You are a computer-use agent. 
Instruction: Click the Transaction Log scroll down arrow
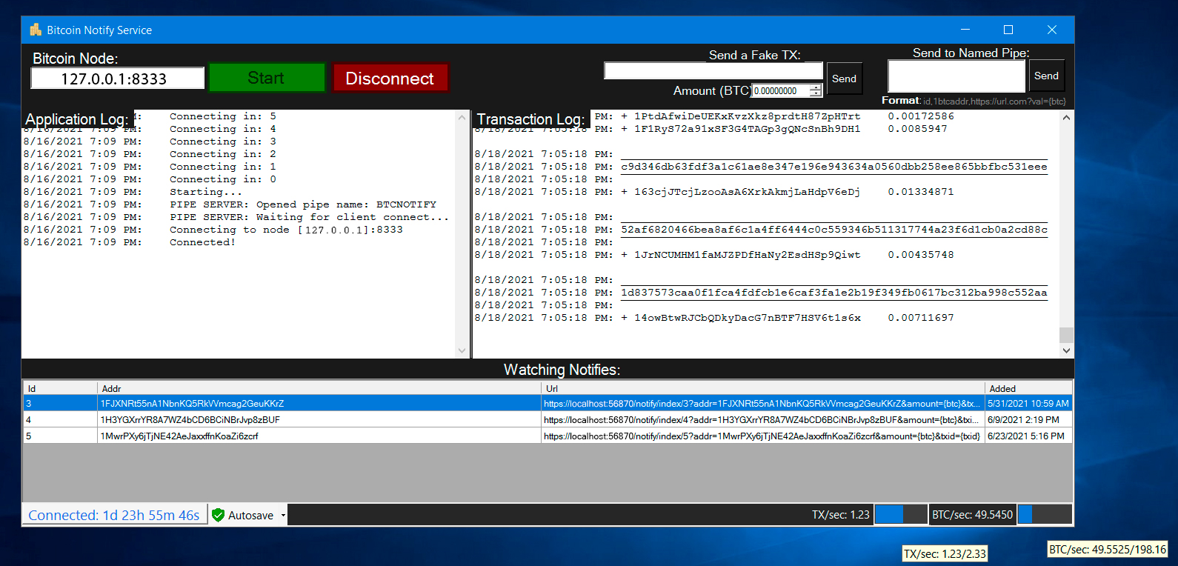[x=1066, y=350]
